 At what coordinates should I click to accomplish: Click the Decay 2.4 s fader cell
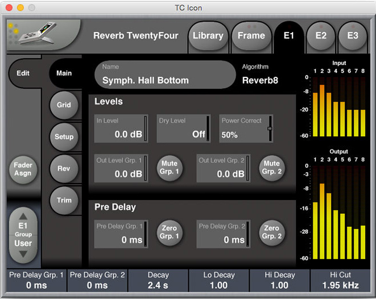point(158,280)
